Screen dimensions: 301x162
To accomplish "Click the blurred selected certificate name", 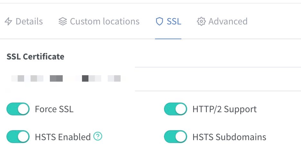I will (66, 78).
